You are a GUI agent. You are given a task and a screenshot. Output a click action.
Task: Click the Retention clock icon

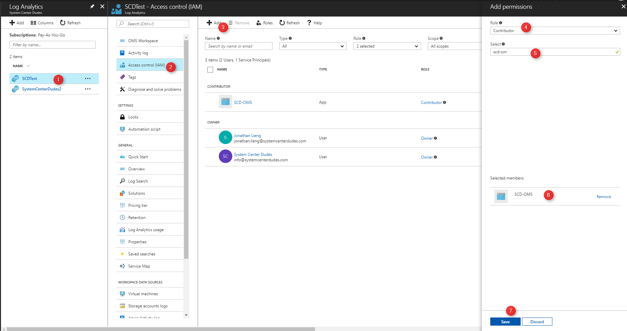click(x=122, y=218)
